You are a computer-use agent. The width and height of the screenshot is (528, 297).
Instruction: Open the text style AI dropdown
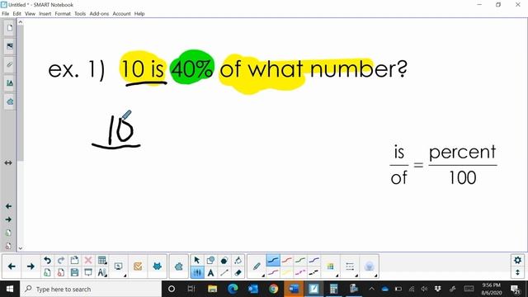tap(102, 272)
